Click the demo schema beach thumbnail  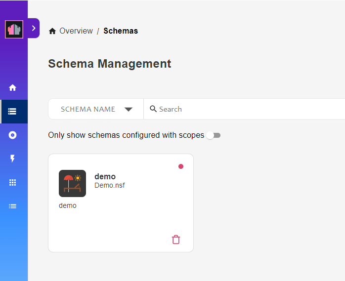tap(72, 183)
